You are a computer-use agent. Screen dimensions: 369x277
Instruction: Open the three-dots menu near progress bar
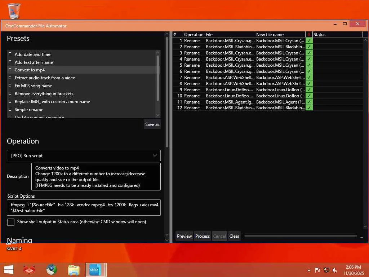[362, 237]
